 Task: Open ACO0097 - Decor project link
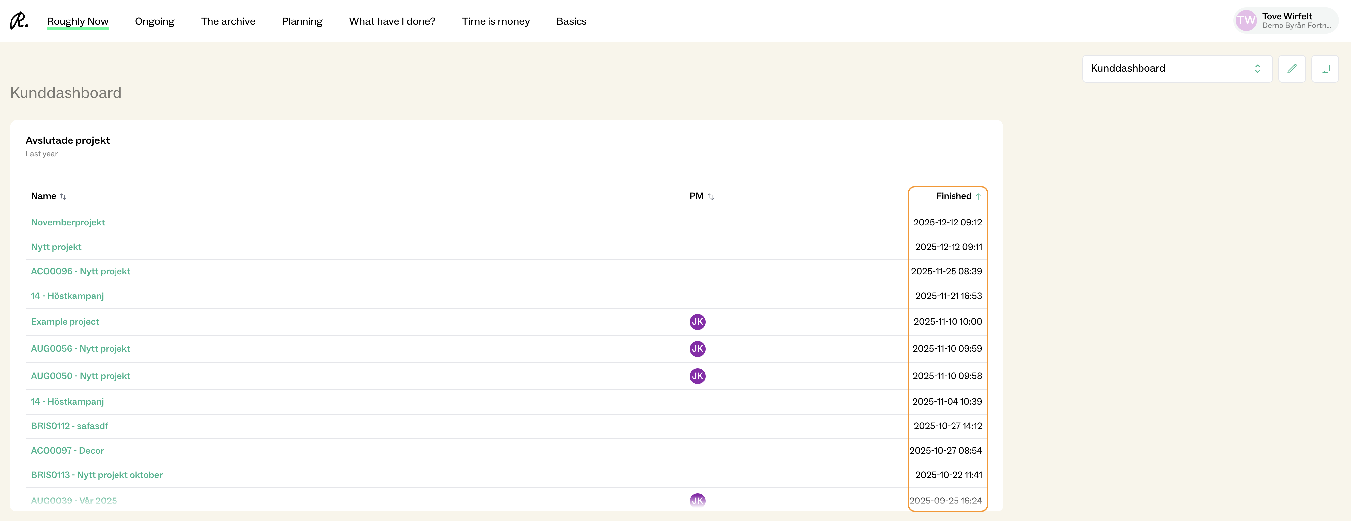(67, 451)
